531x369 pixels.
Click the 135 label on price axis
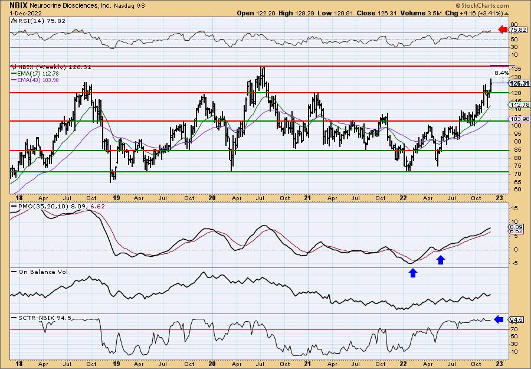(516, 69)
